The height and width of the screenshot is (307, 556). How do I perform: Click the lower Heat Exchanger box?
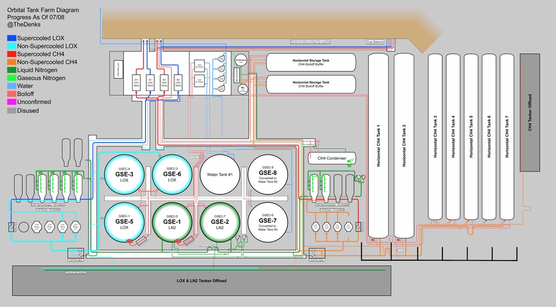pos(200,81)
